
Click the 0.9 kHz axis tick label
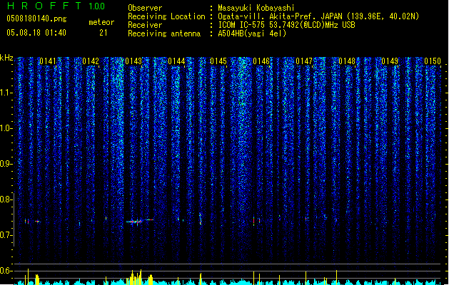(x=6, y=164)
